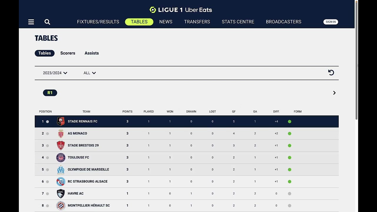Open the Stats Centre navigation item
The image size is (377, 212).
(x=238, y=22)
